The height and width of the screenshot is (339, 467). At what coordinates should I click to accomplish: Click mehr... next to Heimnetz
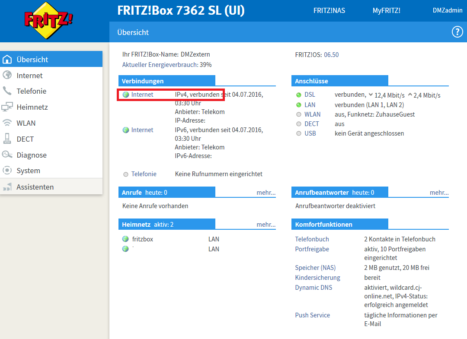pyautogui.click(x=266, y=224)
